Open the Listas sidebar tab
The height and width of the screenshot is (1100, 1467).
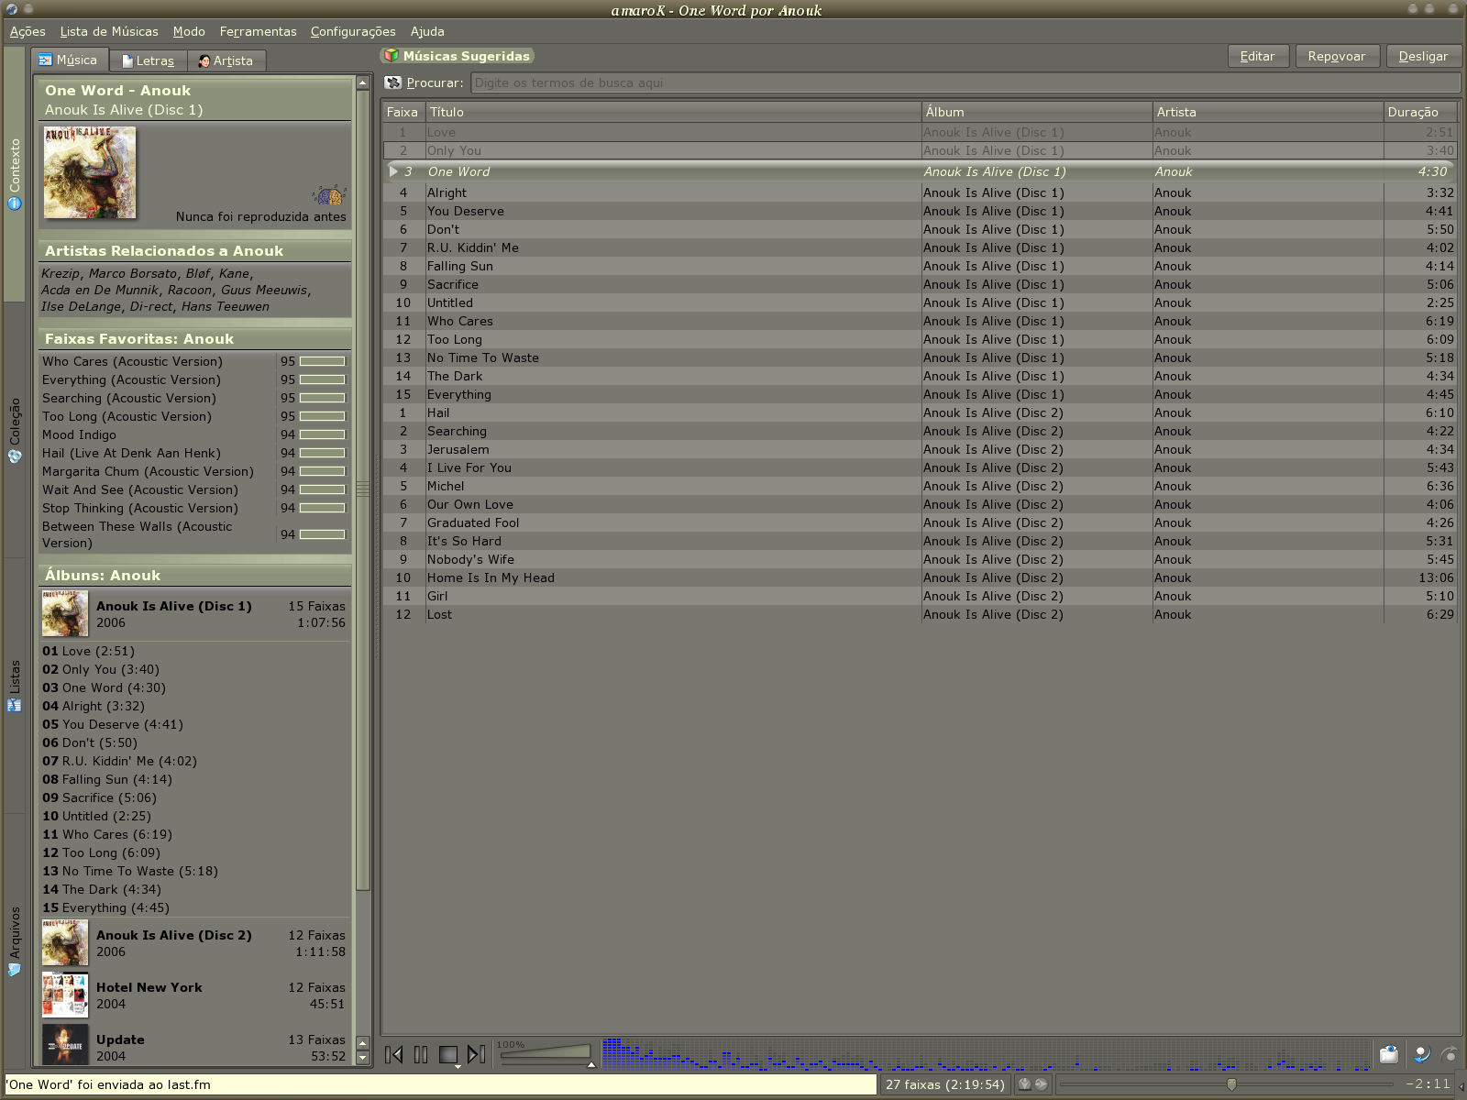15,686
